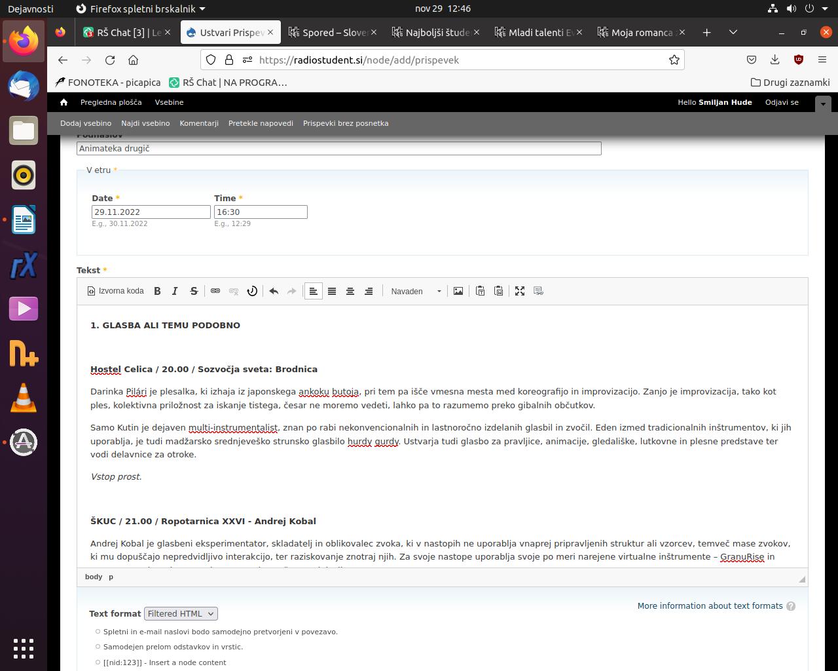Open the Text format Filtered HTML dropdown

coord(181,613)
